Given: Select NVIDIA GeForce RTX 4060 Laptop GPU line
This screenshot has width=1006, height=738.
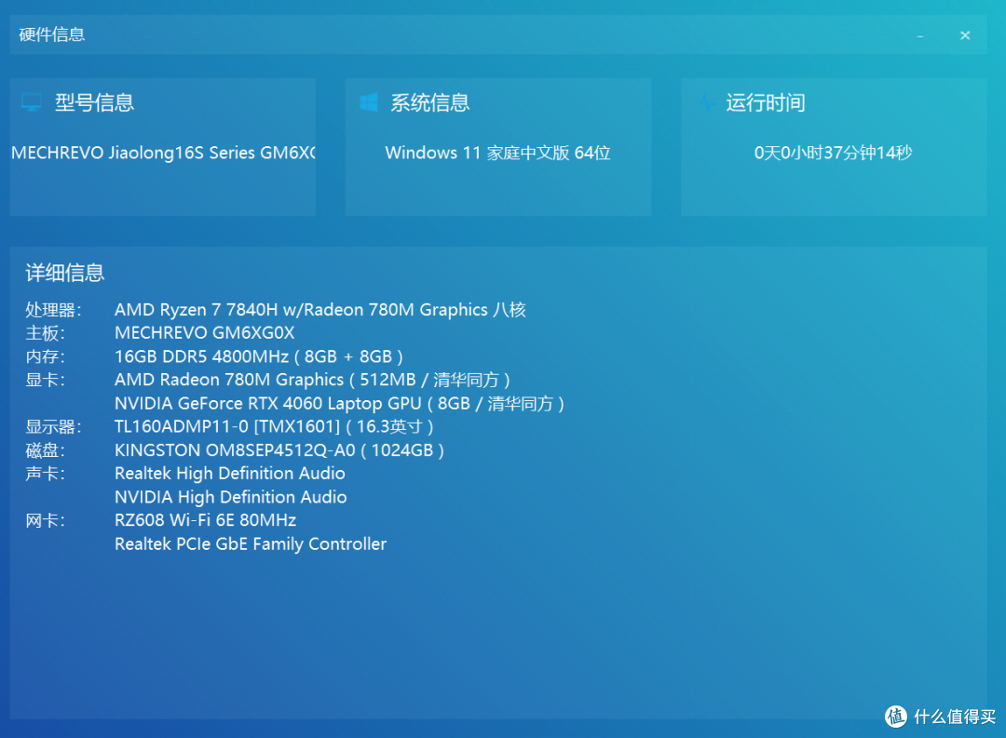Looking at the screenshot, I should pos(339,403).
